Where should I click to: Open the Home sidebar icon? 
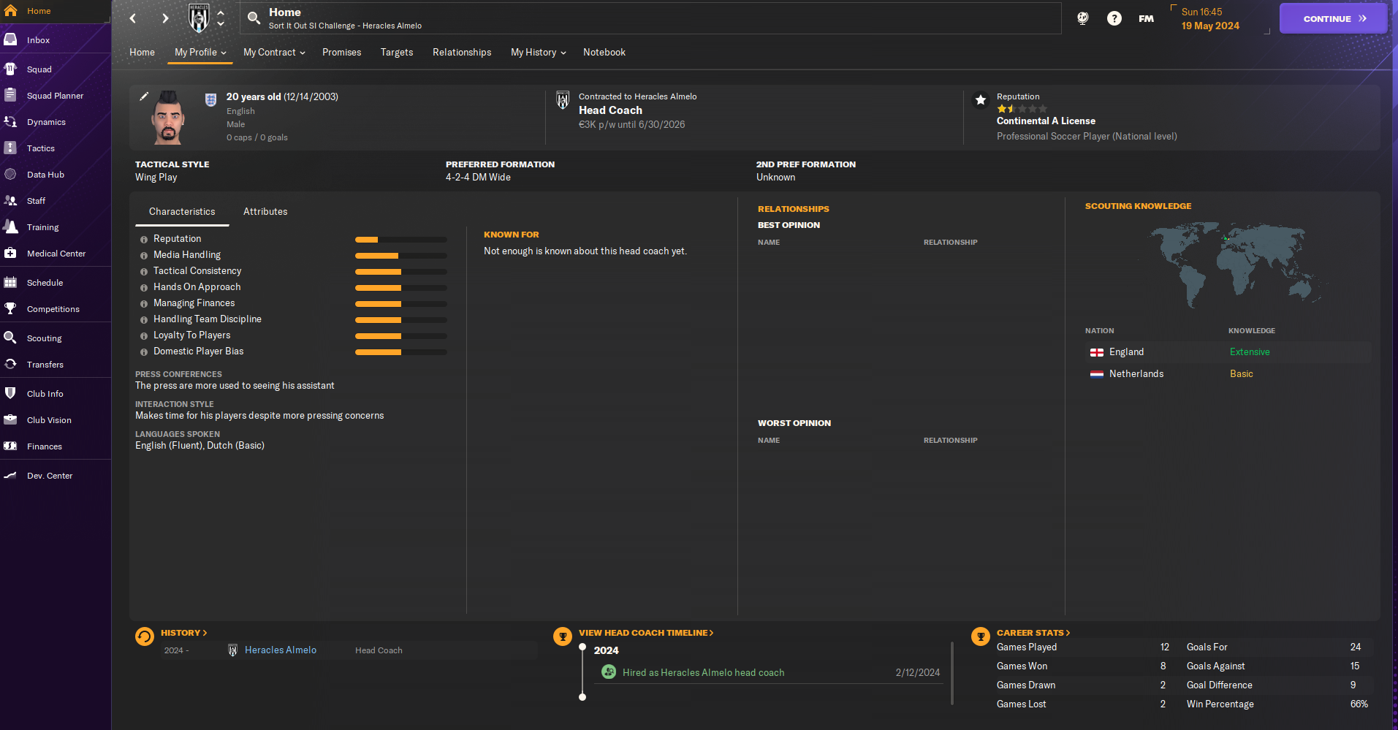10,11
